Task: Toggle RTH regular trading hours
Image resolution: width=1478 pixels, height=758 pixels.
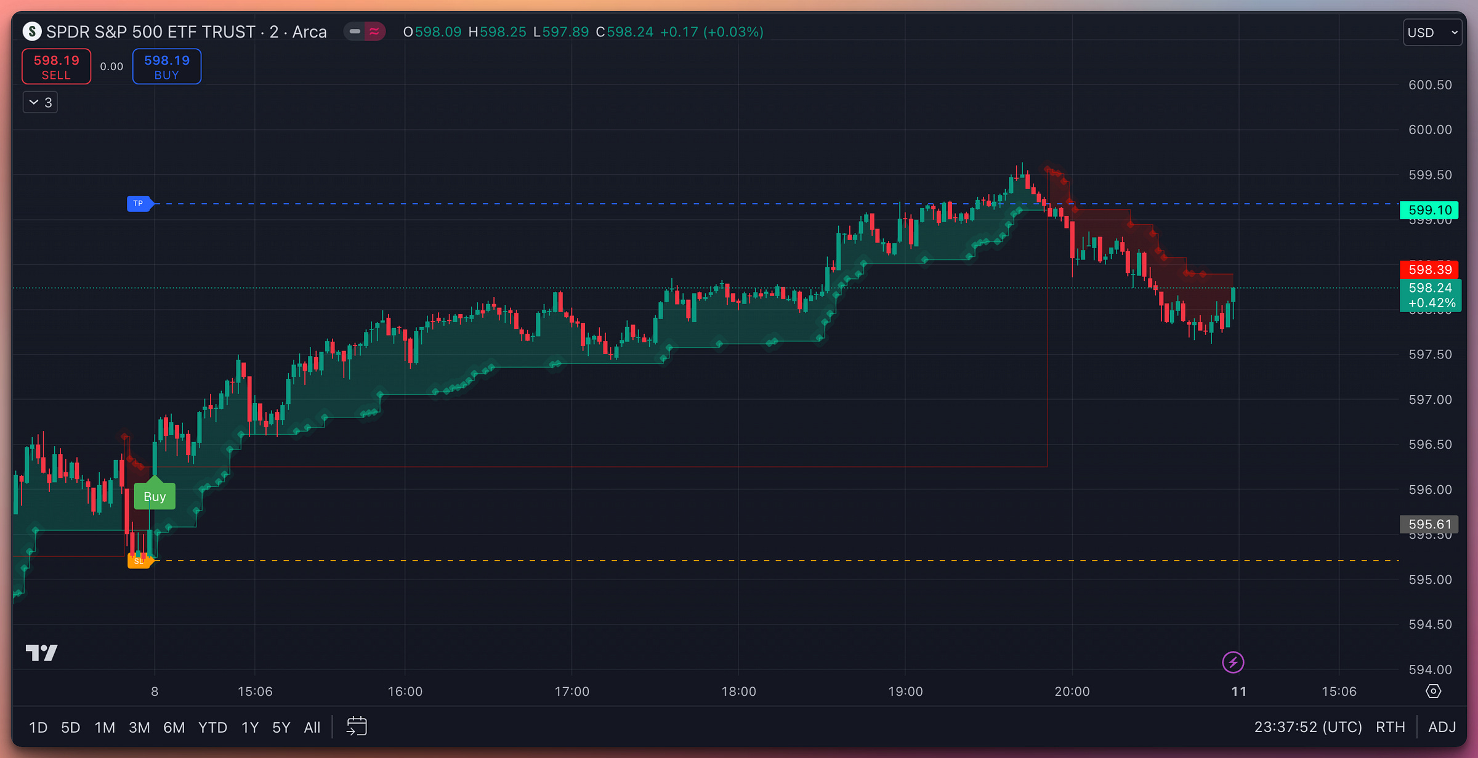Action: (1391, 727)
